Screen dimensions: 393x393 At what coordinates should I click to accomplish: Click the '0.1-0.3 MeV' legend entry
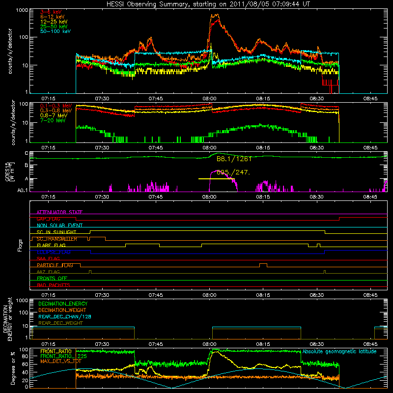56,106
